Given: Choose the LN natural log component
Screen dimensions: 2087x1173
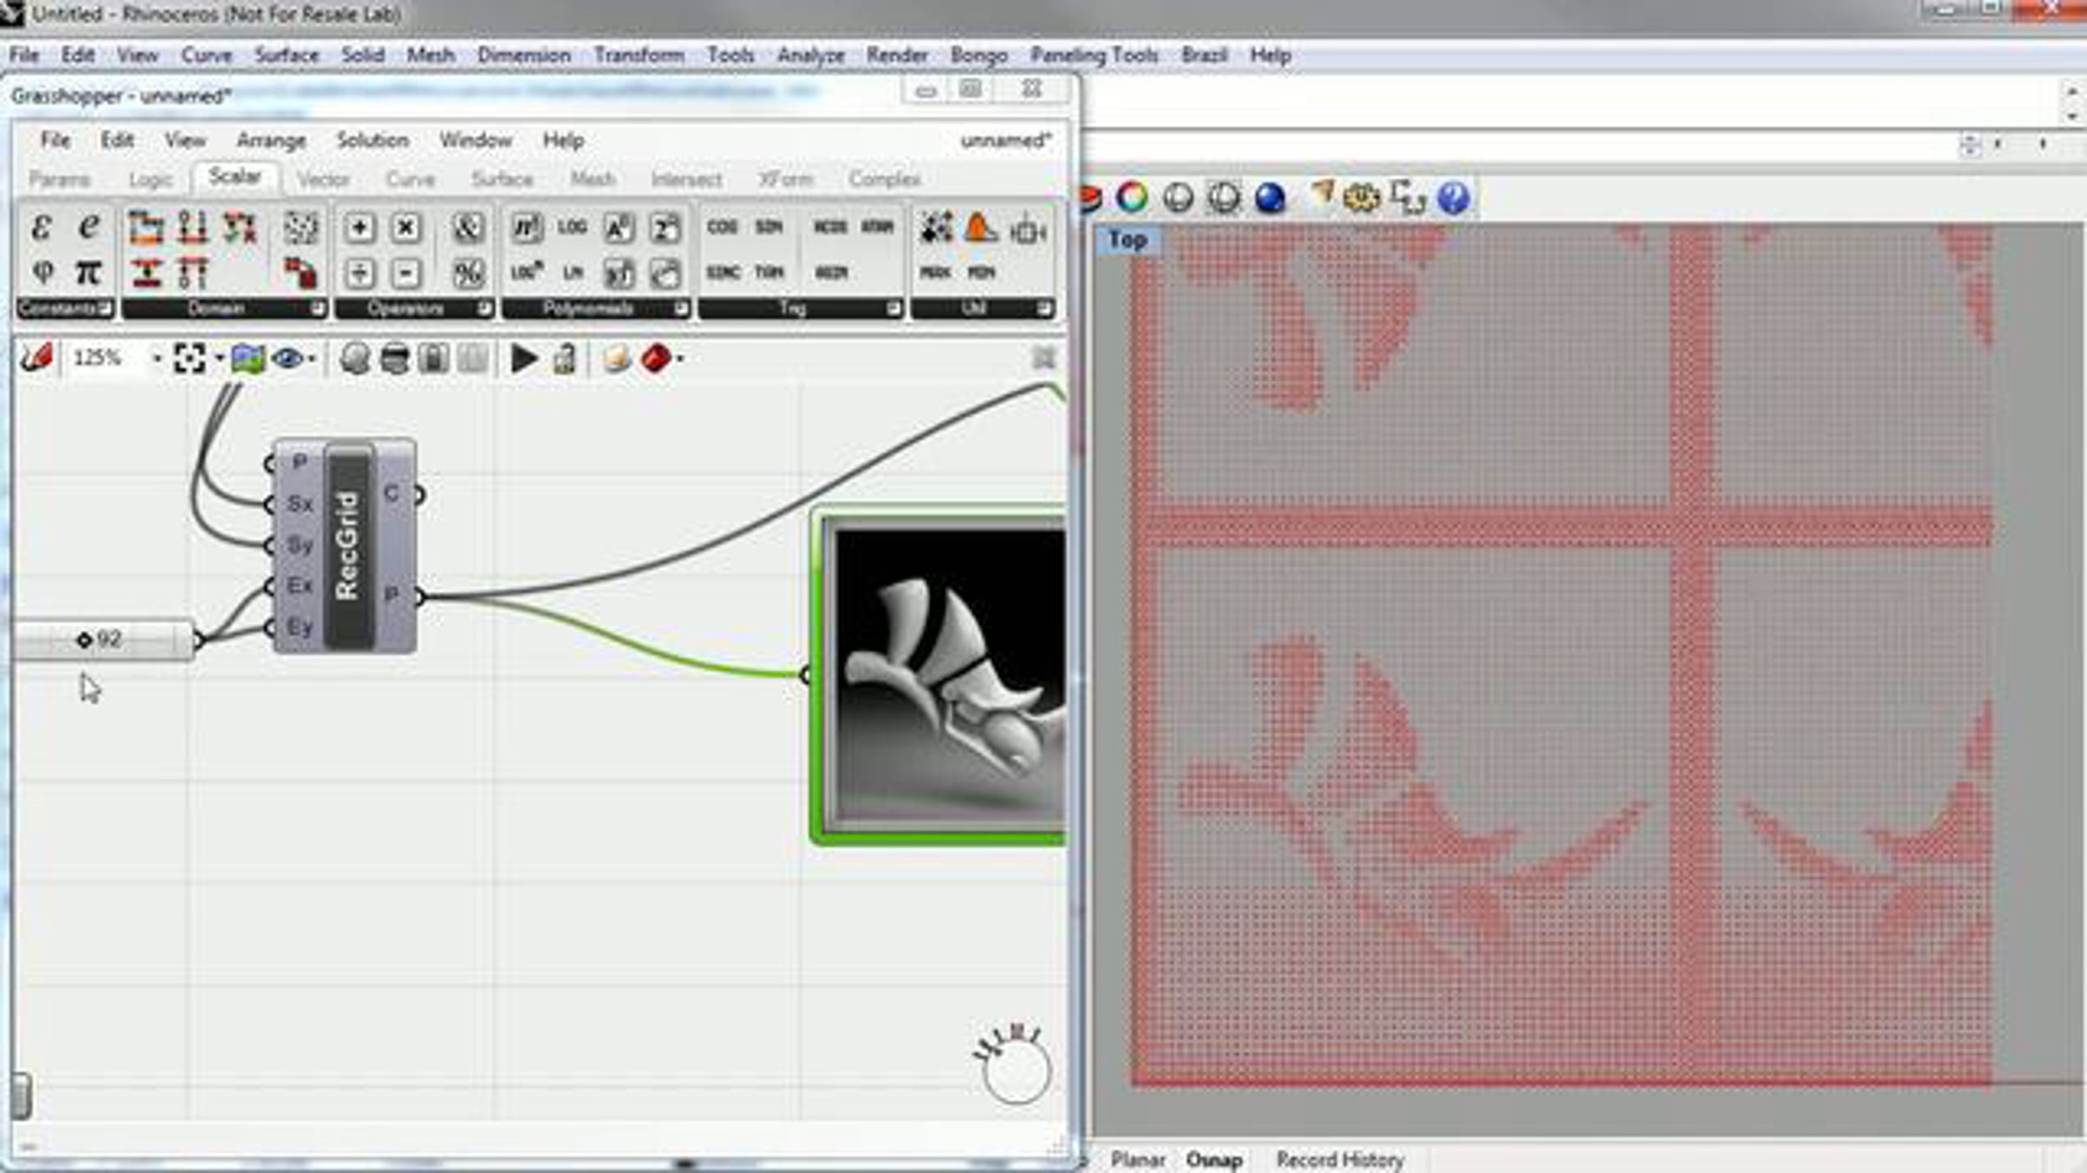Looking at the screenshot, I should [572, 273].
